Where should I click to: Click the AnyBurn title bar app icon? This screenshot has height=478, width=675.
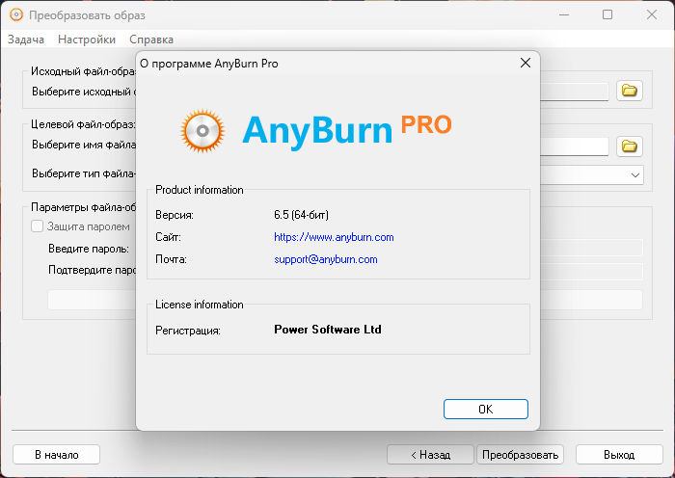pos(16,15)
